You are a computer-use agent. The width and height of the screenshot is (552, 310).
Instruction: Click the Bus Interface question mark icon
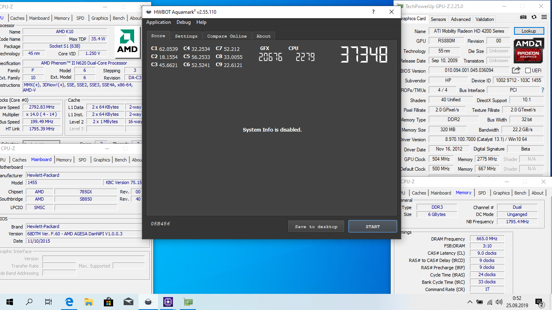[x=543, y=90]
